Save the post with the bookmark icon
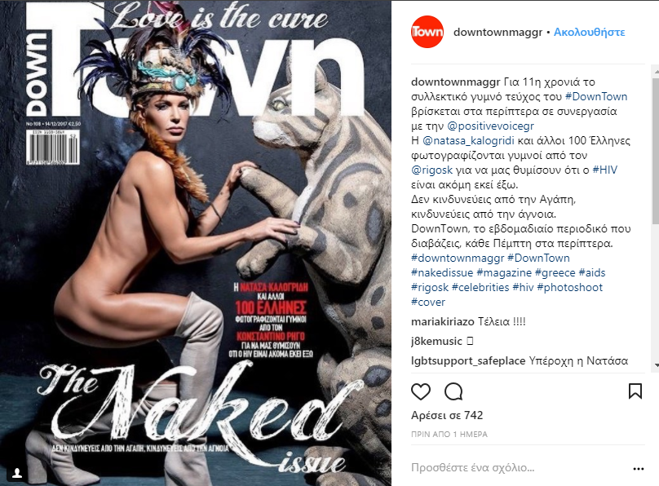This screenshot has height=486, width=659. point(635,391)
